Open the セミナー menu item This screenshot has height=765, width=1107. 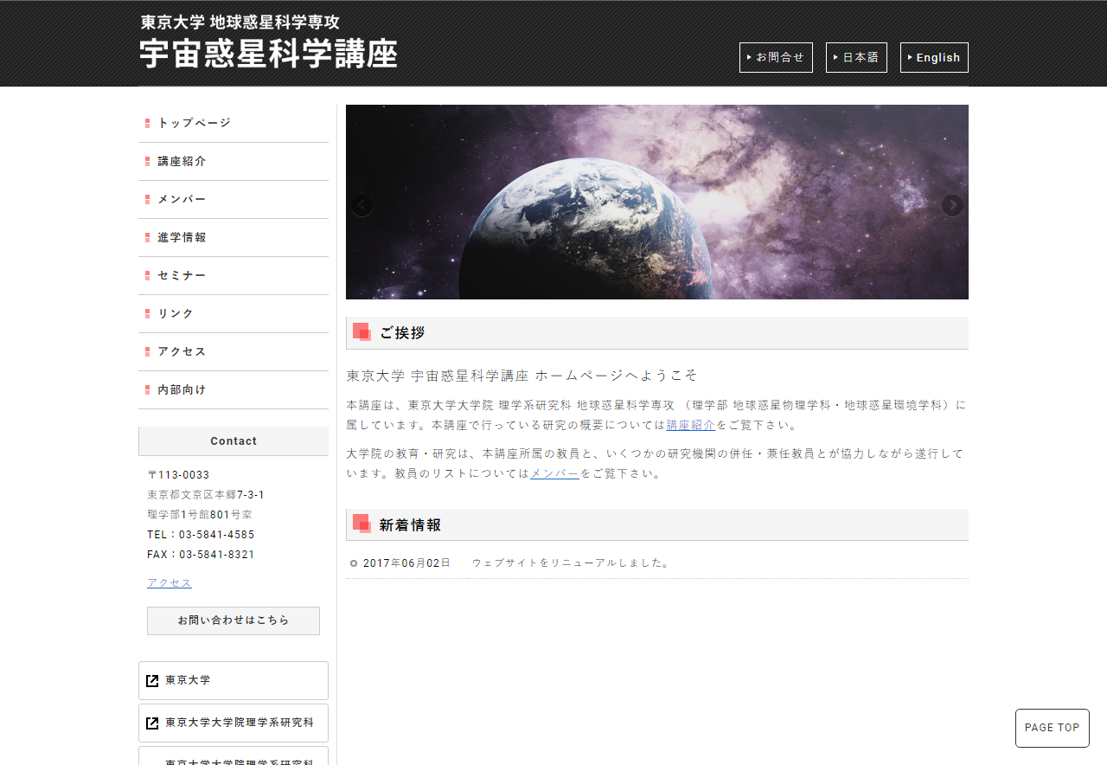click(x=234, y=275)
